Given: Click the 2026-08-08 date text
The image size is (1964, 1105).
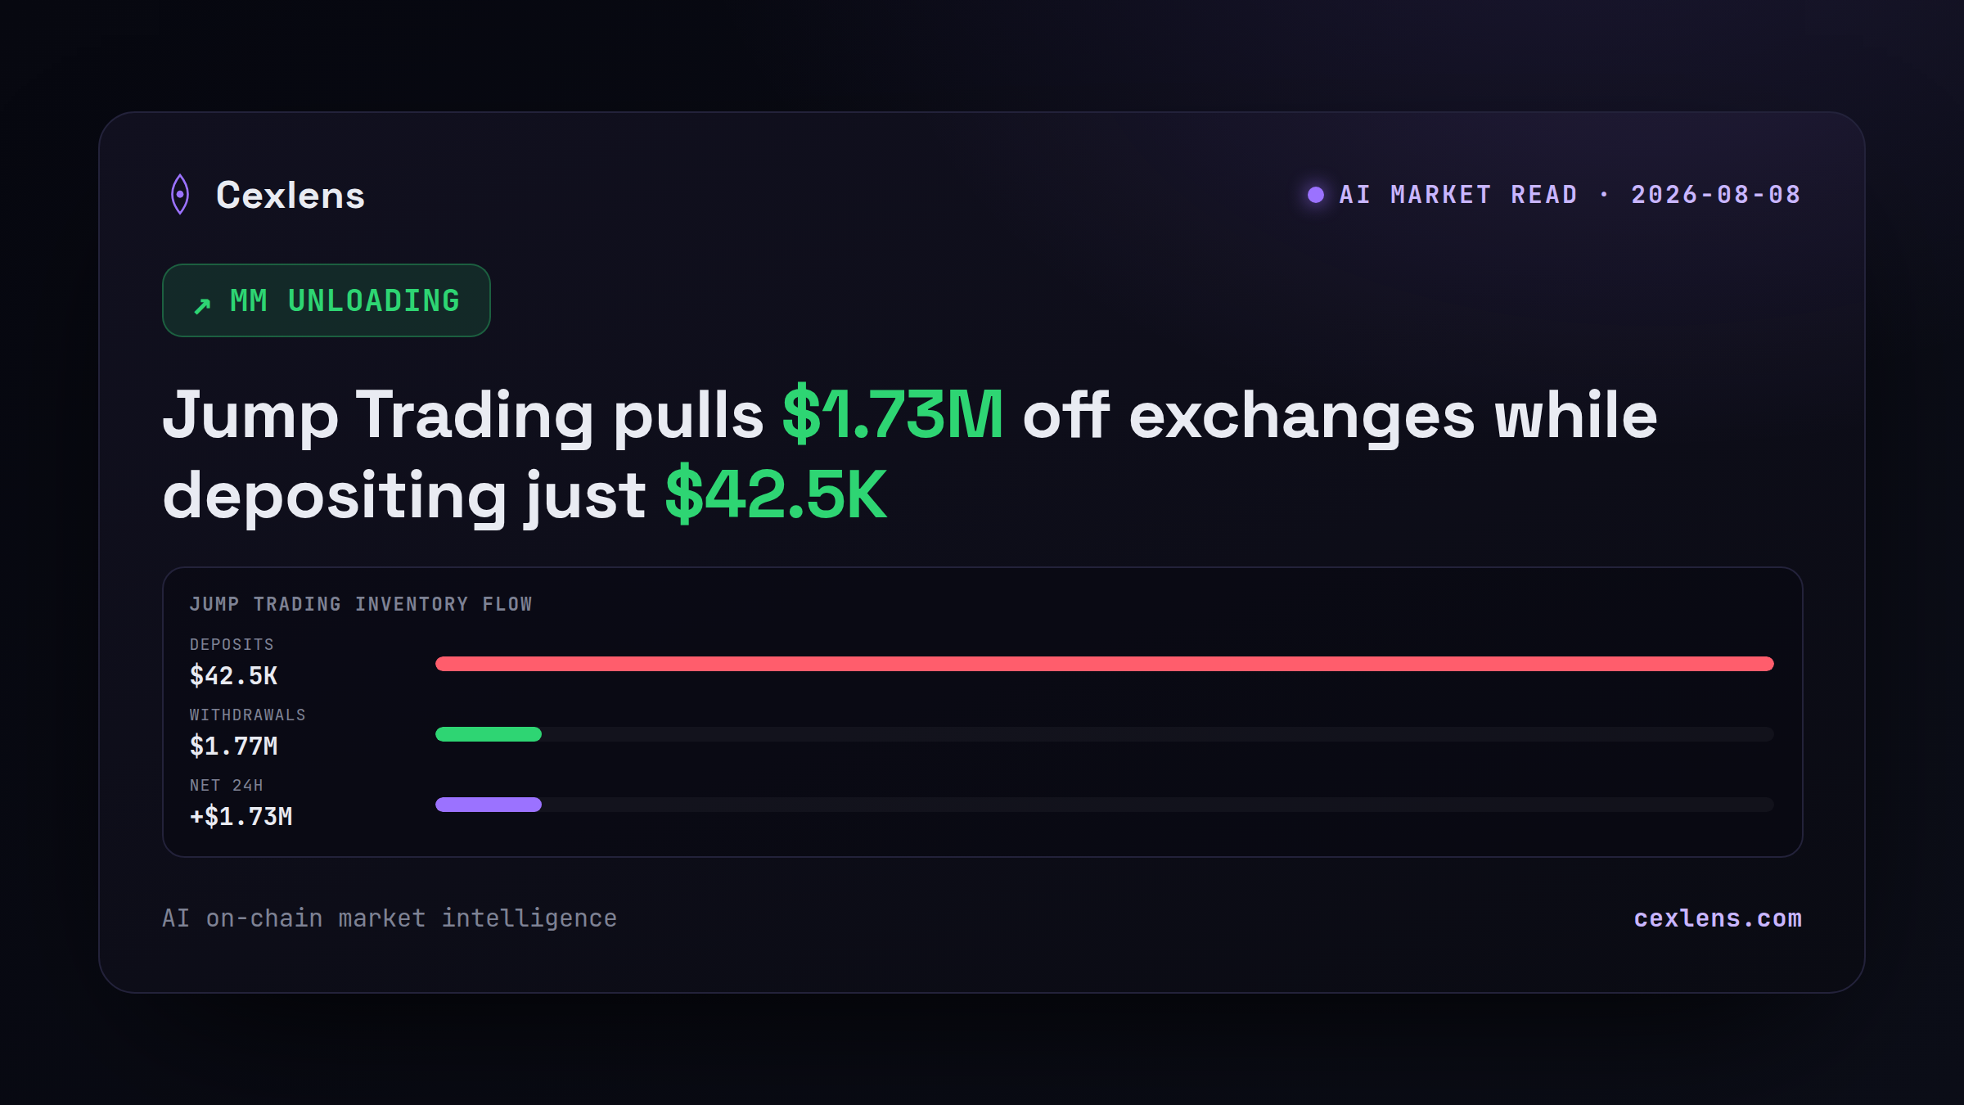Looking at the screenshot, I should (x=1716, y=195).
